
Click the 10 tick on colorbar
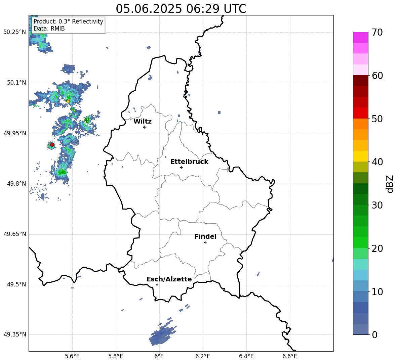pyautogui.click(x=377, y=291)
